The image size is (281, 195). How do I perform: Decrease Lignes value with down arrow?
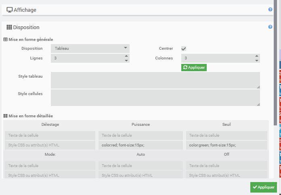pyautogui.click(x=126, y=61)
